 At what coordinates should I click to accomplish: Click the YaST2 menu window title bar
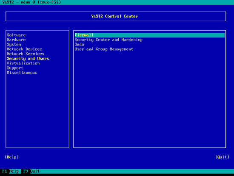click(x=117, y=2)
